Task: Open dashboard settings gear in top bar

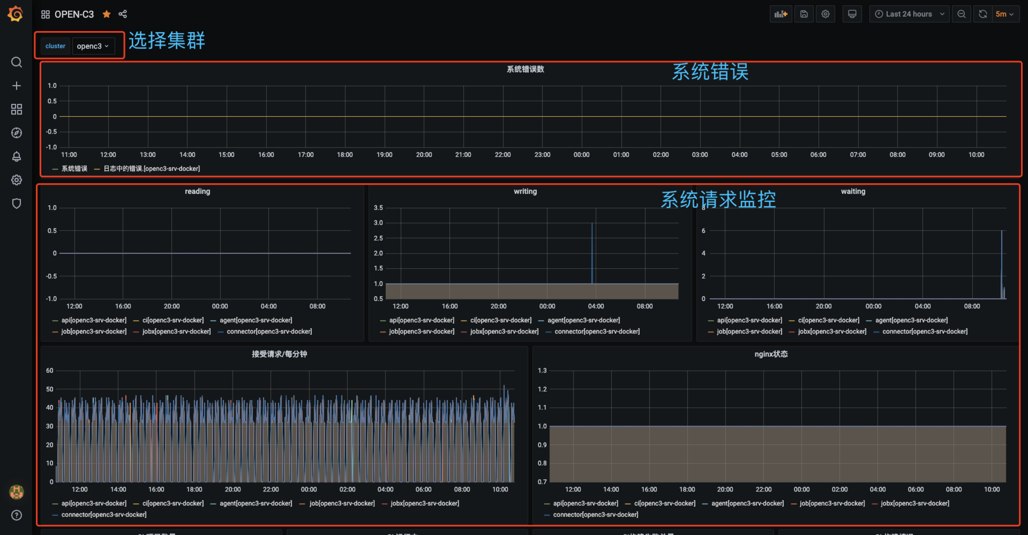Action: pos(825,14)
